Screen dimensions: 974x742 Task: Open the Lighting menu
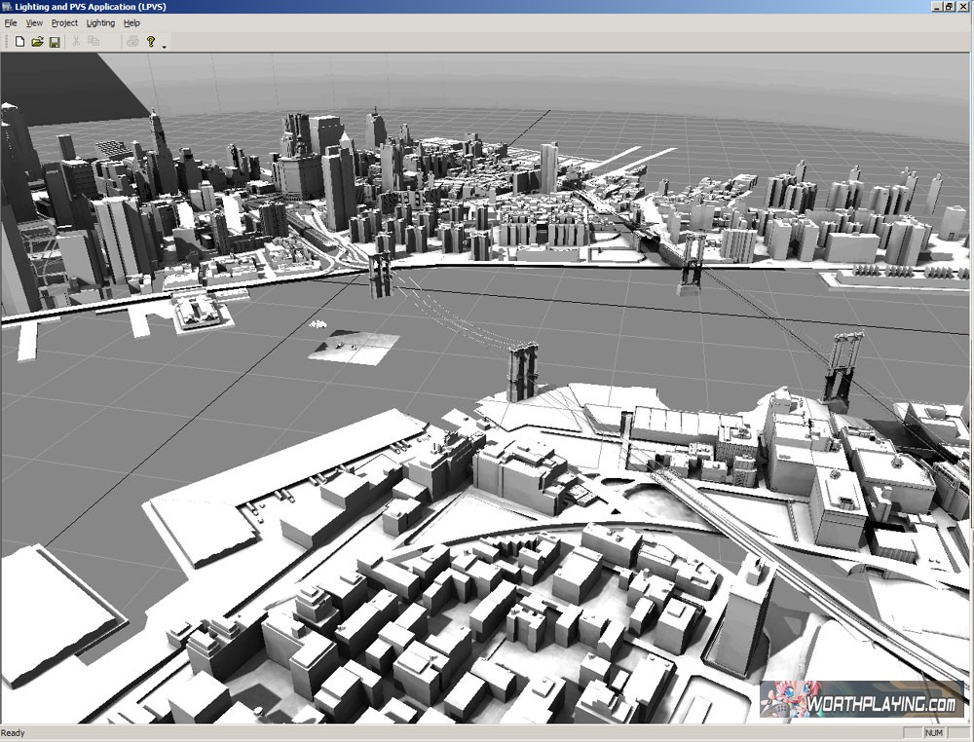[x=100, y=22]
